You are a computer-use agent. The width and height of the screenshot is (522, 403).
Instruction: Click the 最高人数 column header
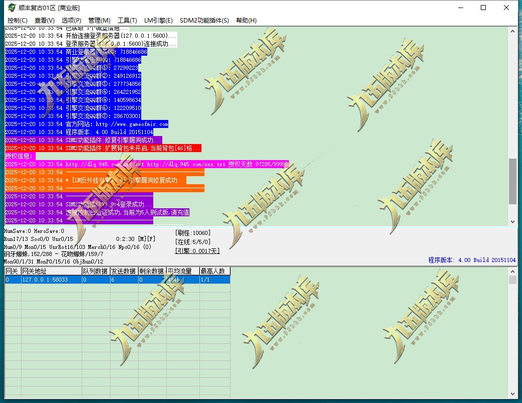pos(215,271)
